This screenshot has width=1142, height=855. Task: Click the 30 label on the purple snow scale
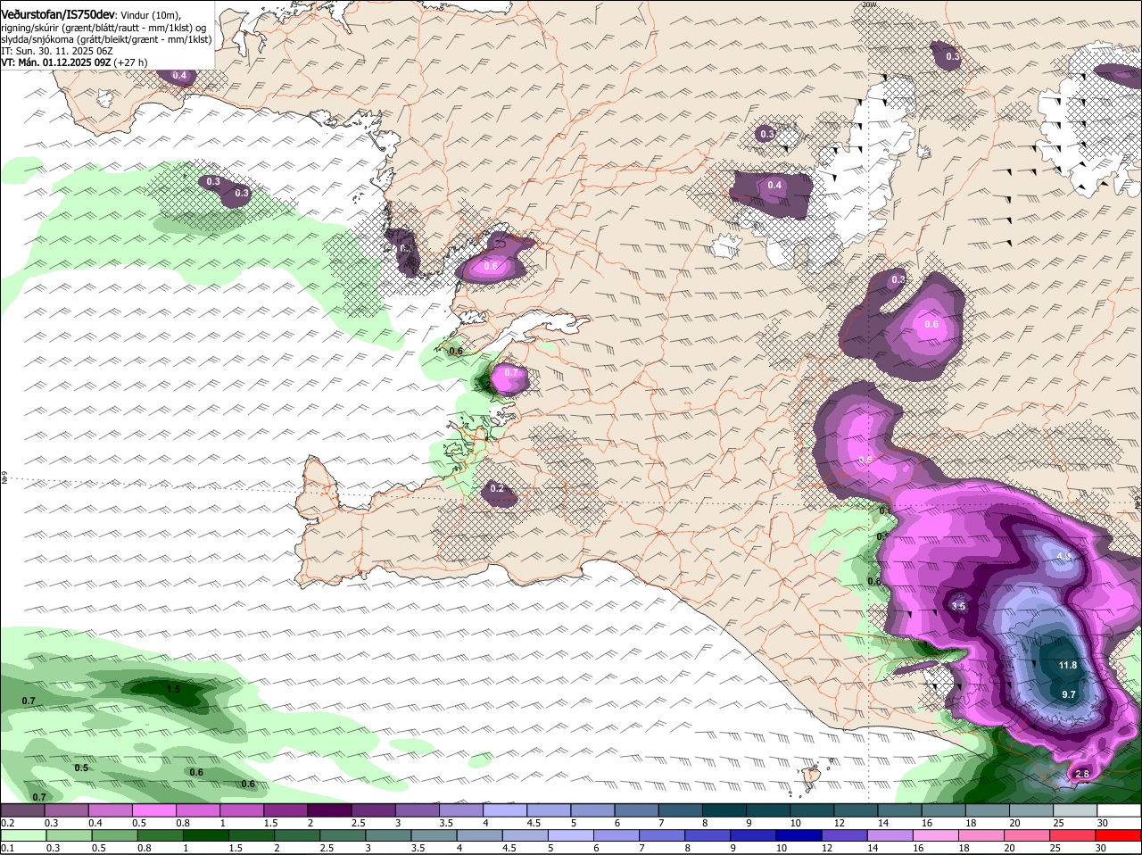coord(1103,822)
